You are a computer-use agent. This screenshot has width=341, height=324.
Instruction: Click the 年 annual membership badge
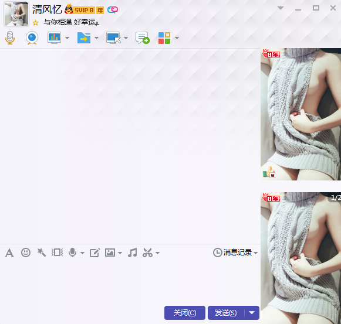click(100, 10)
